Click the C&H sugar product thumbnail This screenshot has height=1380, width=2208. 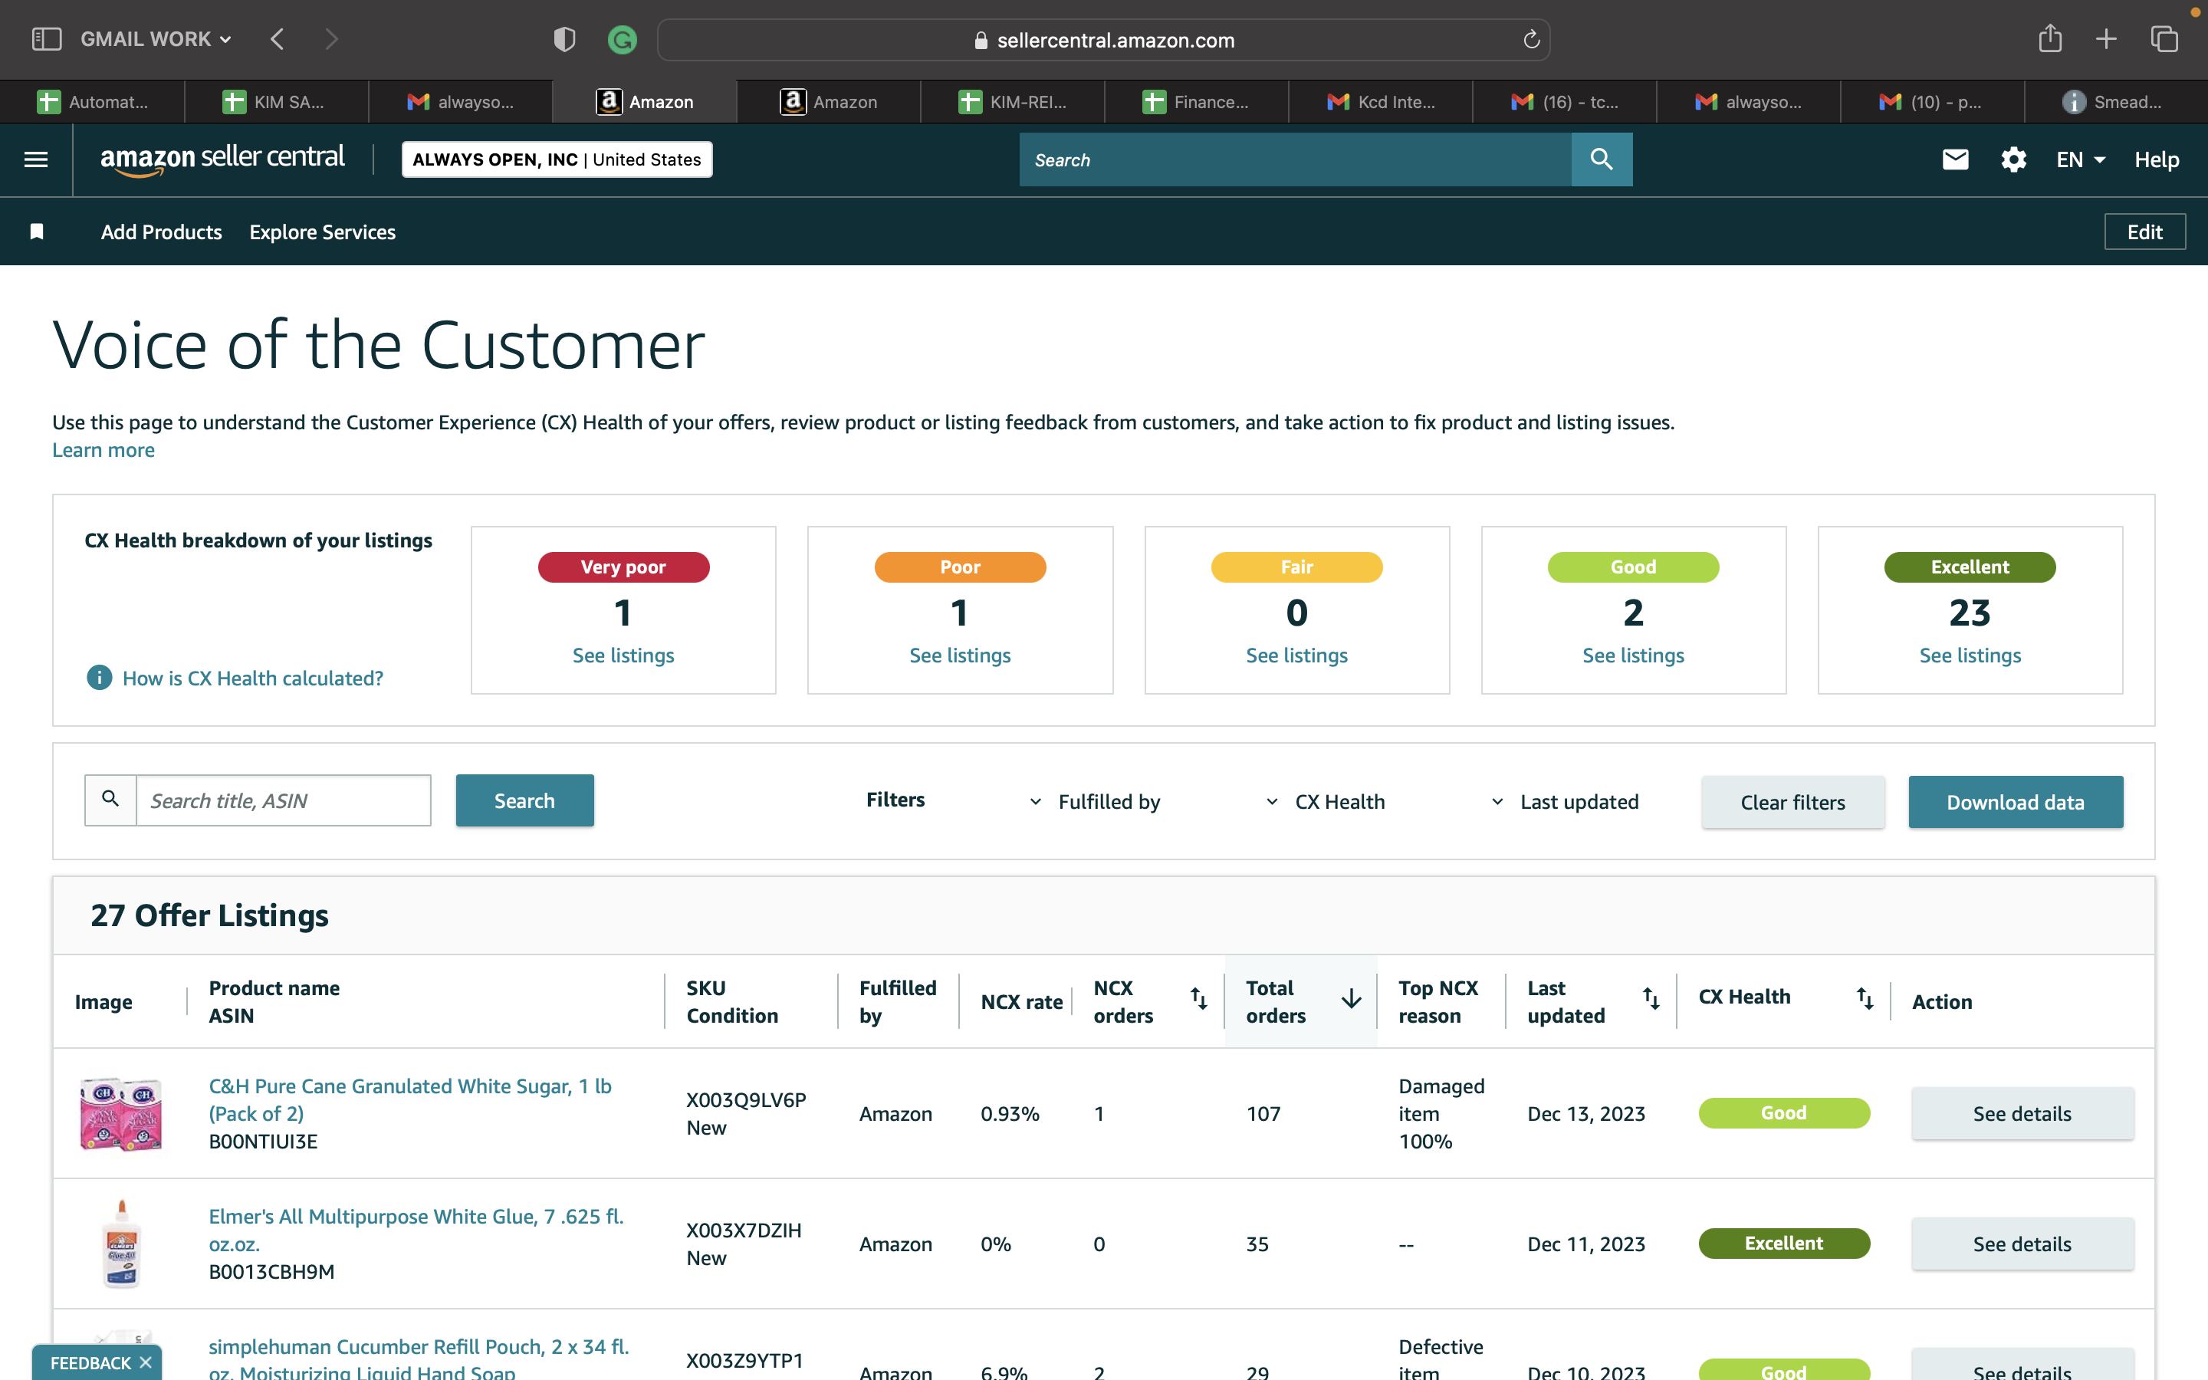(121, 1113)
